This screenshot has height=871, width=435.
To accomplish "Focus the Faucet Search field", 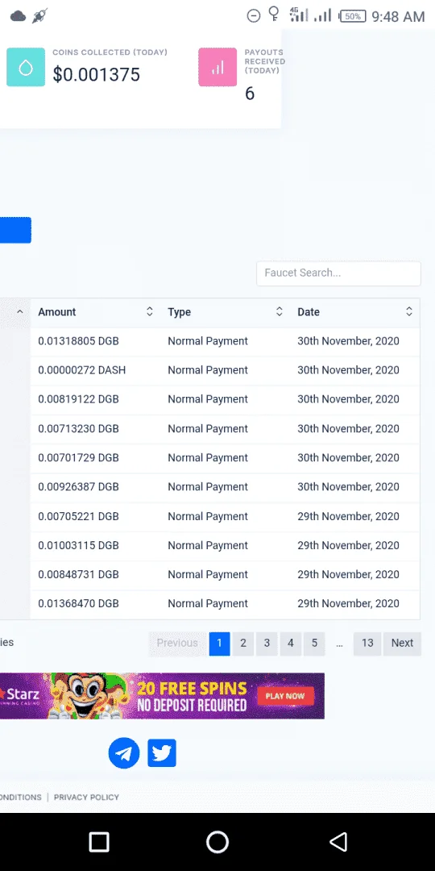I will [x=338, y=273].
